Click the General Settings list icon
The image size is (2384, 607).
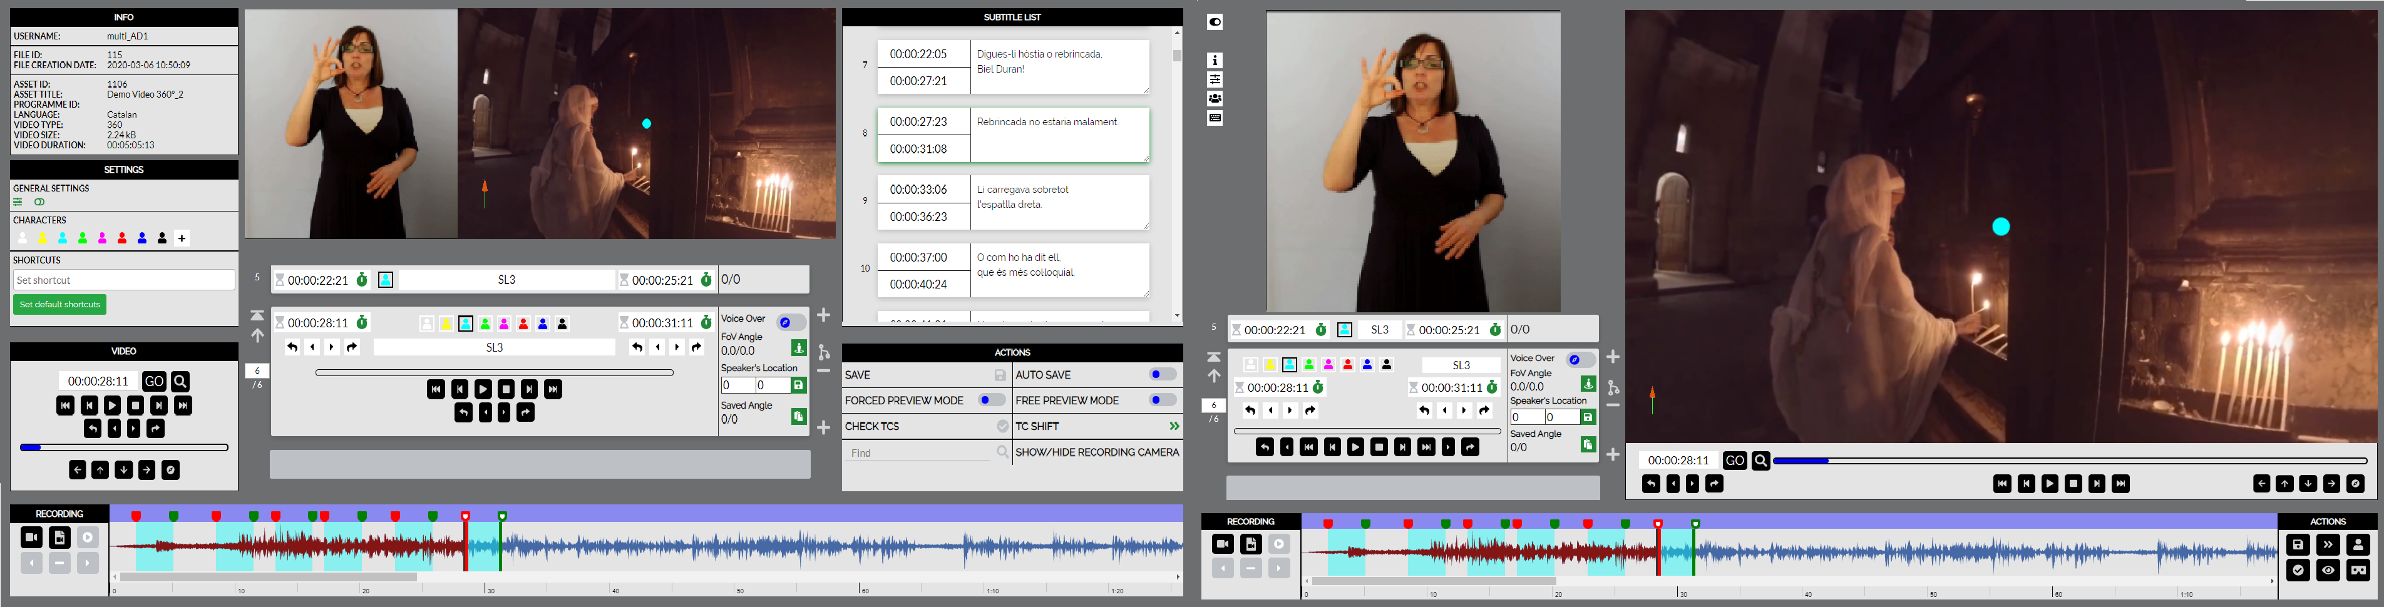(18, 201)
